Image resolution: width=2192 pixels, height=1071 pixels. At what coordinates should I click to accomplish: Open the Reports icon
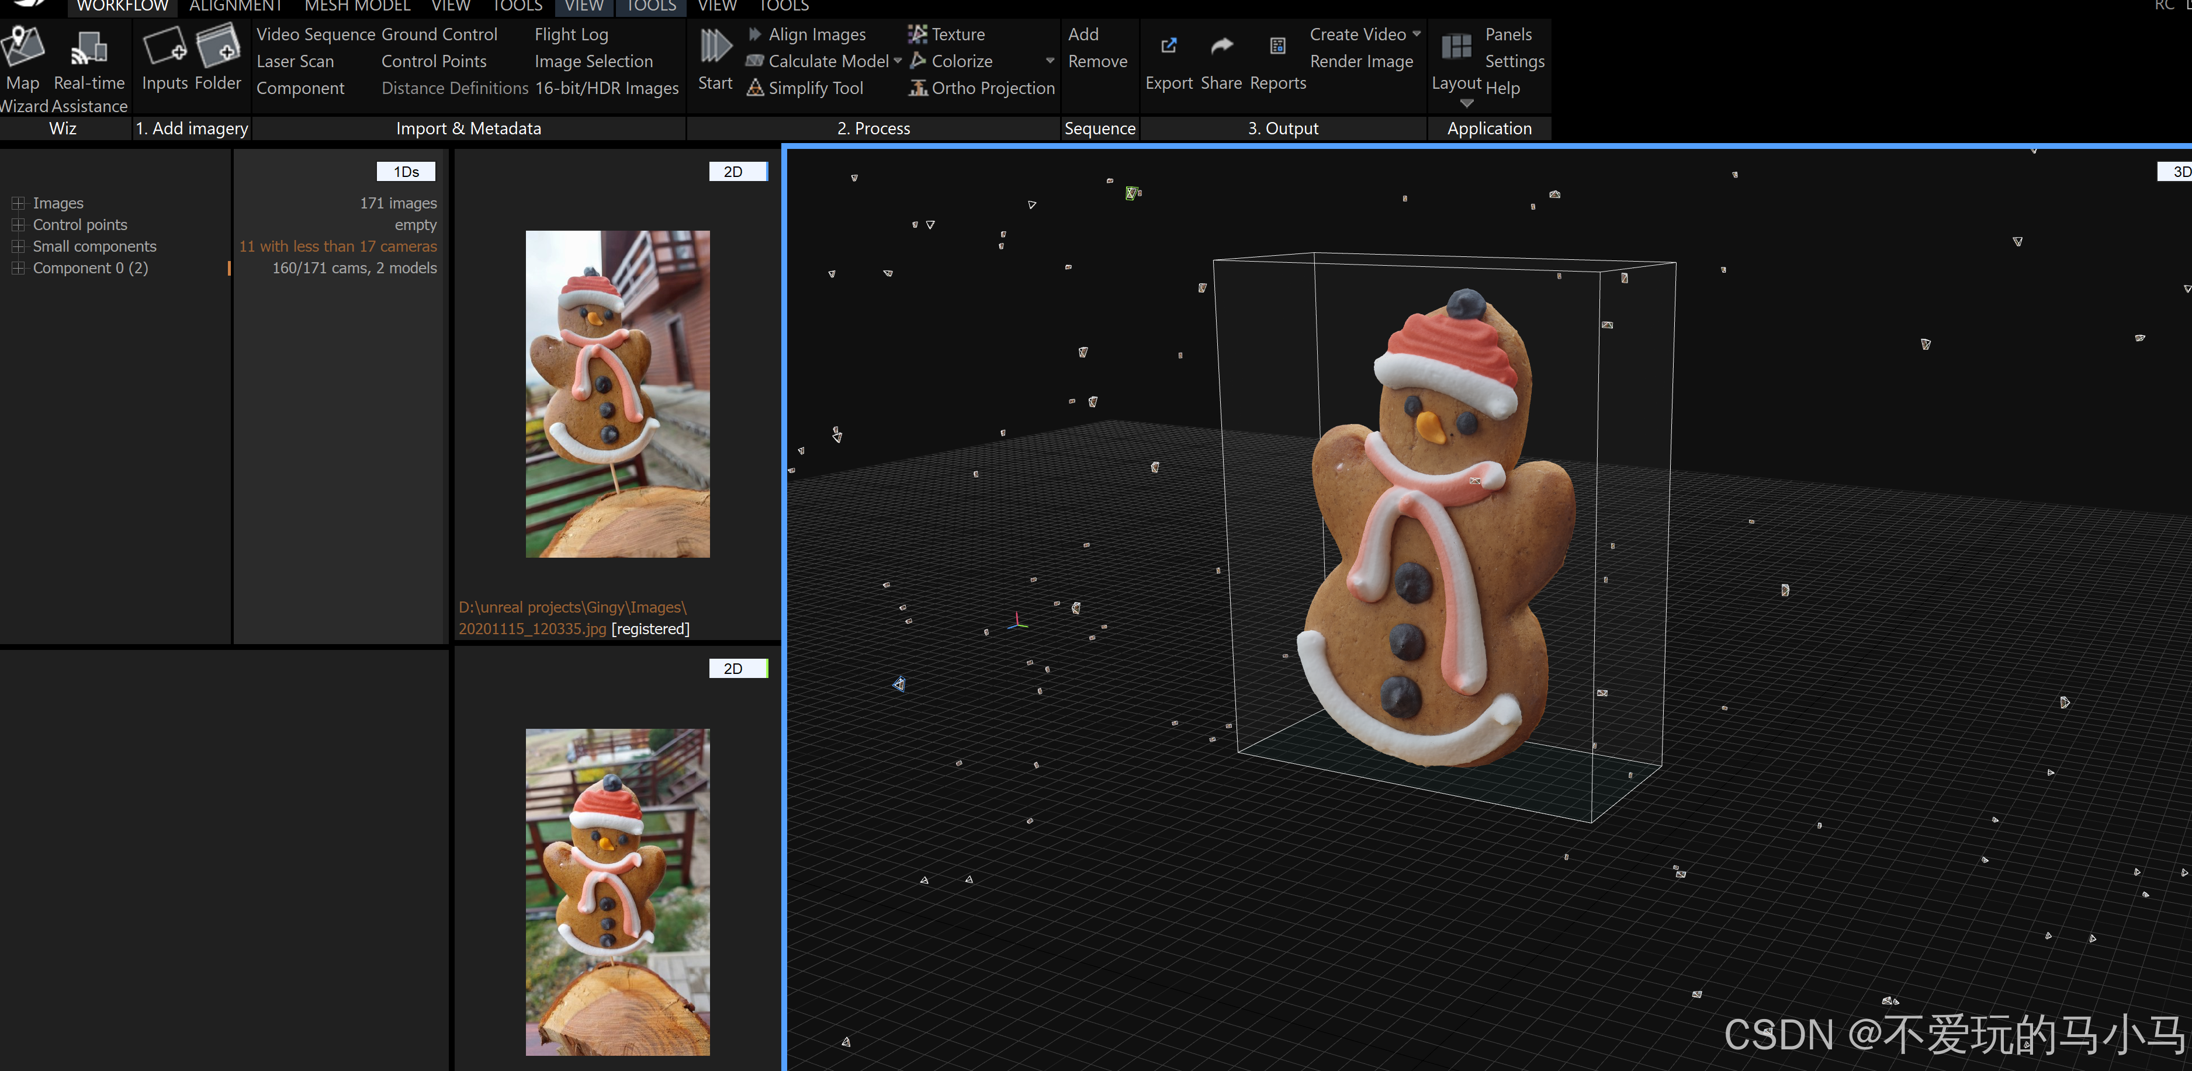1277,46
